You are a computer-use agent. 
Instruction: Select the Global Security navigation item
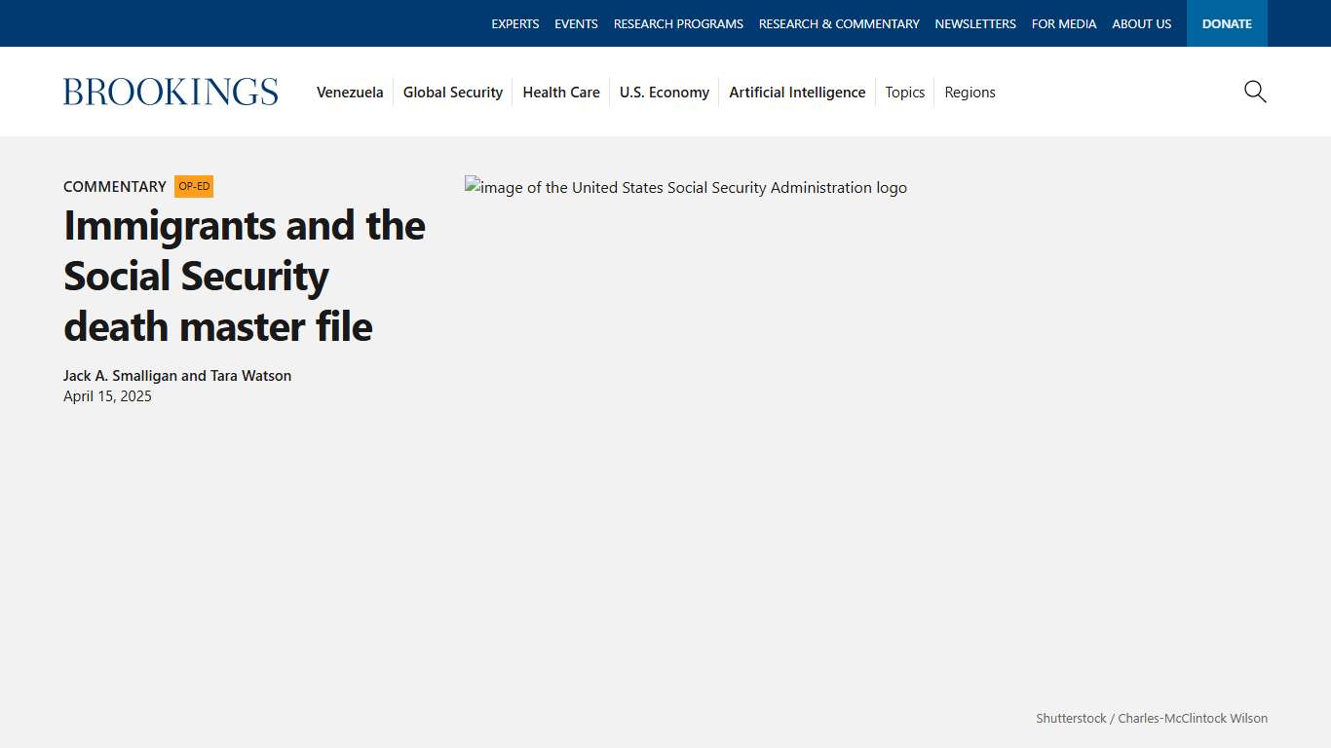pos(452,92)
